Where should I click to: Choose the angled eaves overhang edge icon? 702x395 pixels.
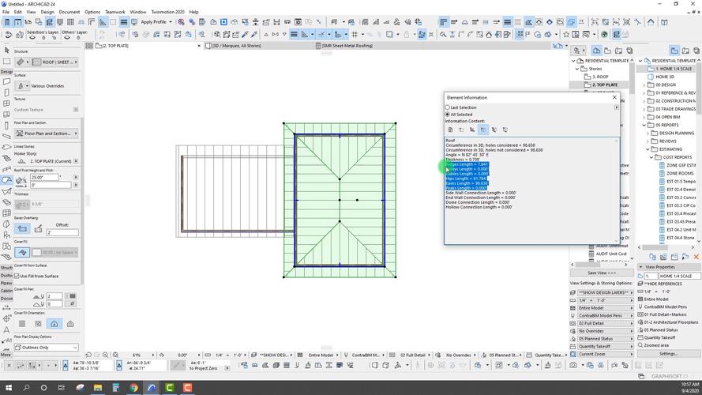click(39, 229)
